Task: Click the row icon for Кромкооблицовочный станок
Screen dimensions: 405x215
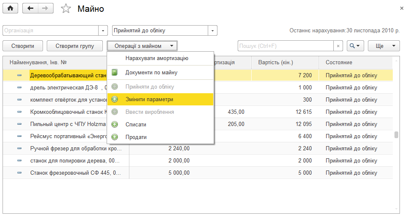Action: tap(19, 112)
